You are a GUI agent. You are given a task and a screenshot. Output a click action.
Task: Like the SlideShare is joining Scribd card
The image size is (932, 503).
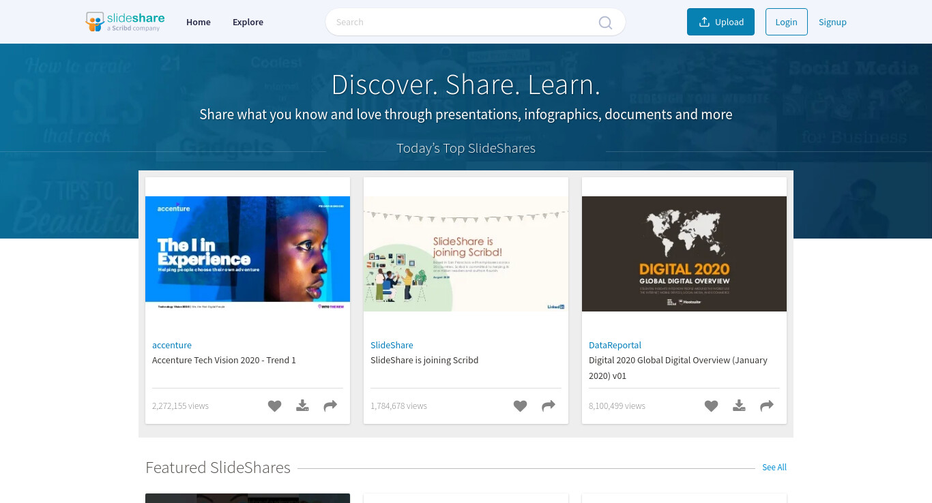click(x=520, y=406)
